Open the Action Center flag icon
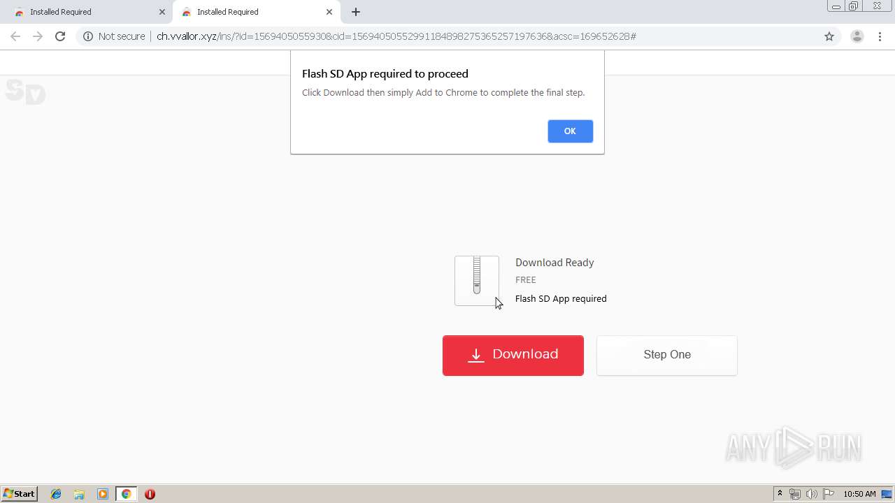 tap(829, 494)
